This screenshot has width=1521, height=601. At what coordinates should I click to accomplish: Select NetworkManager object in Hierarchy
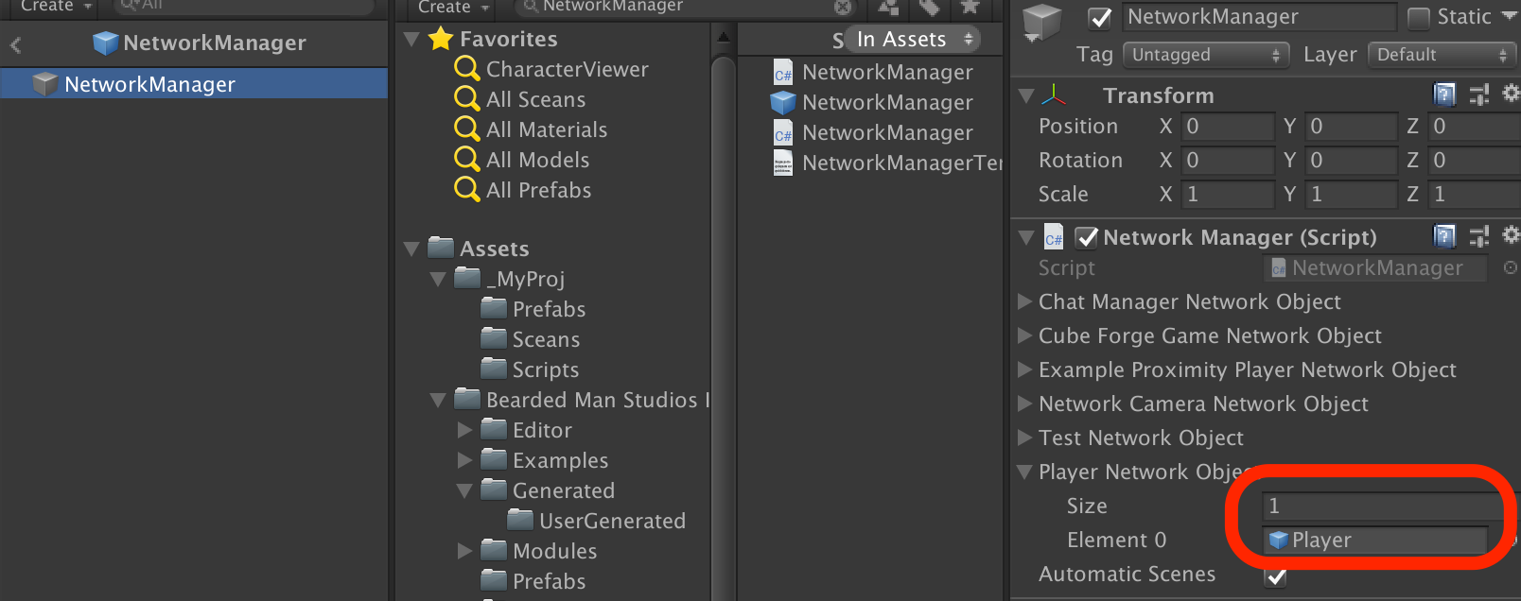click(x=194, y=84)
